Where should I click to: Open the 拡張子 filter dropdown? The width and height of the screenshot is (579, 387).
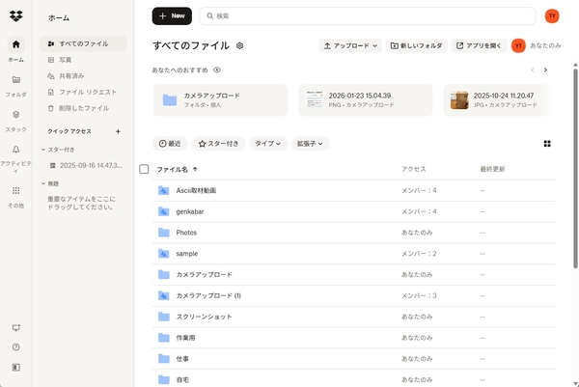[x=311, y=144]
